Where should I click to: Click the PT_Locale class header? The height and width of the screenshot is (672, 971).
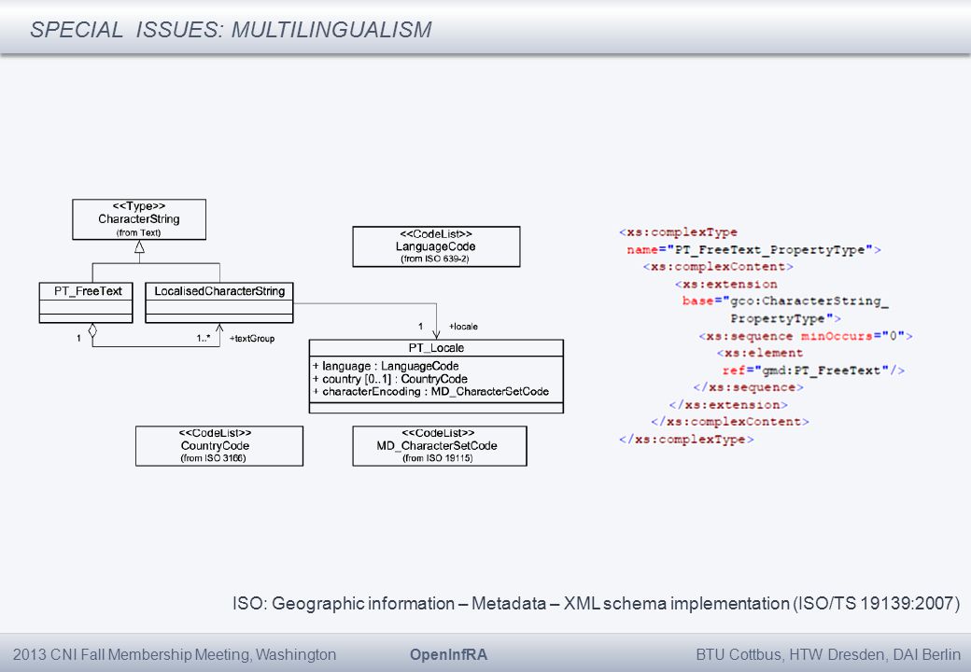click(x=436, y=348)
